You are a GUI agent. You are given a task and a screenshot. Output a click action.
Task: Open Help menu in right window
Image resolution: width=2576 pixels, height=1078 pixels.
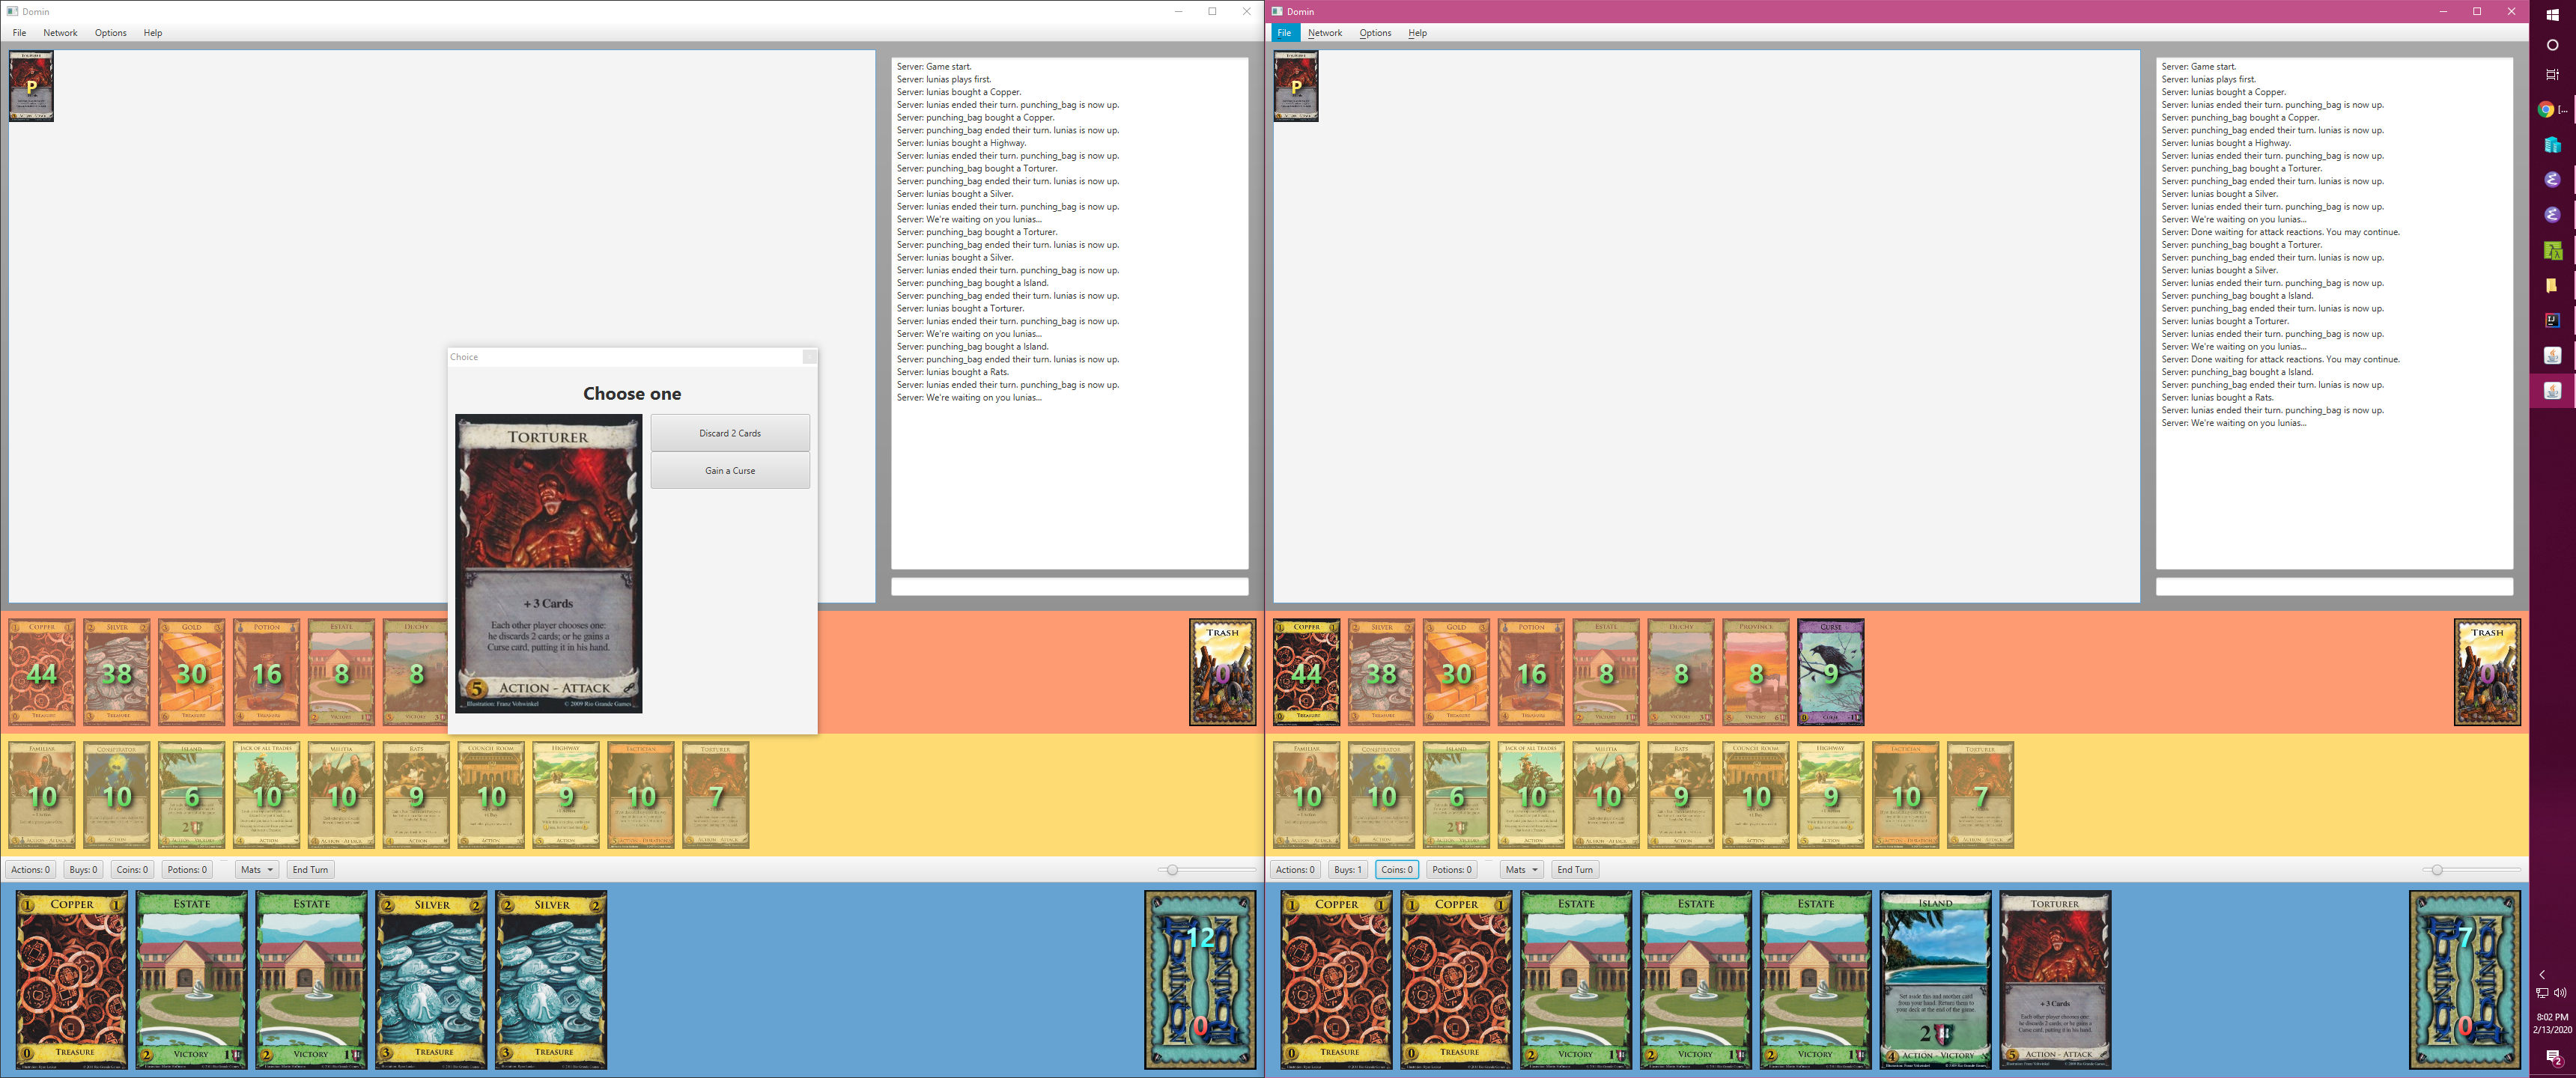pyautogui.click(x=1418, y=33)
